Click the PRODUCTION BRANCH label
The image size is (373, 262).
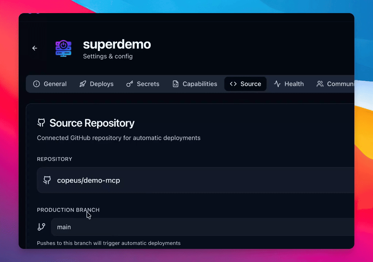[68, 210]
